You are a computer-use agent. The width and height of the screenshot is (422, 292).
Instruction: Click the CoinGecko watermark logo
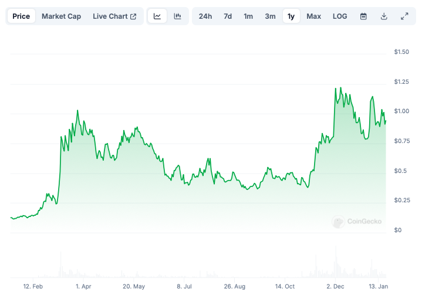(357, 221)
